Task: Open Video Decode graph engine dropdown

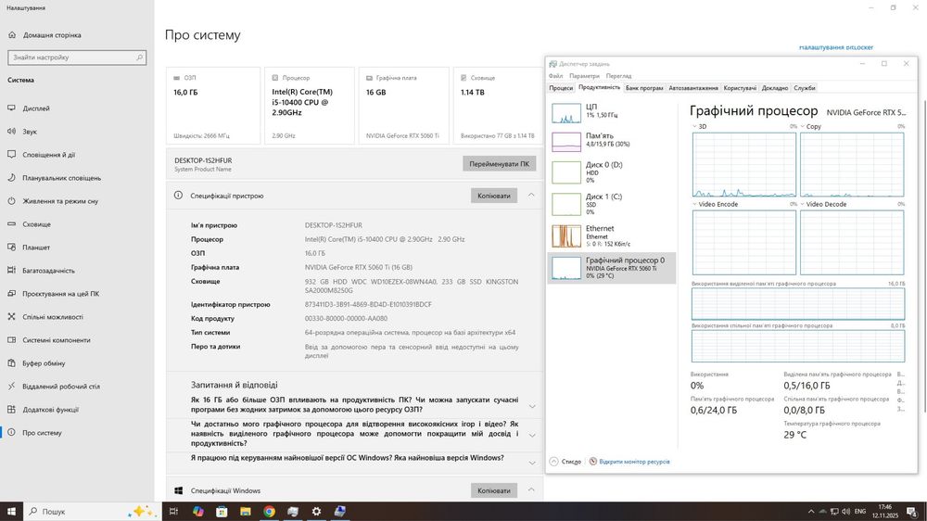Action: tap(802, 204)
